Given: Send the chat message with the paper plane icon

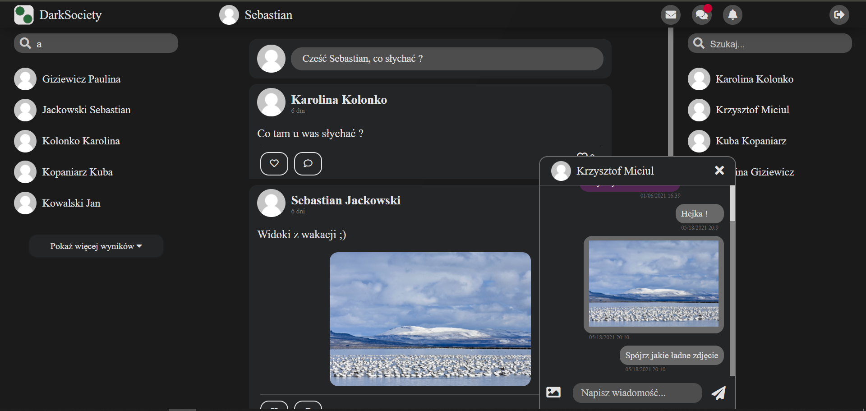Looking at the screenshot, I should click(719, 393).
